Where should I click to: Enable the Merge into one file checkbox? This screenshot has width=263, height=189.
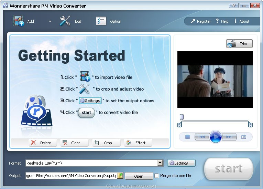(156, 176)
